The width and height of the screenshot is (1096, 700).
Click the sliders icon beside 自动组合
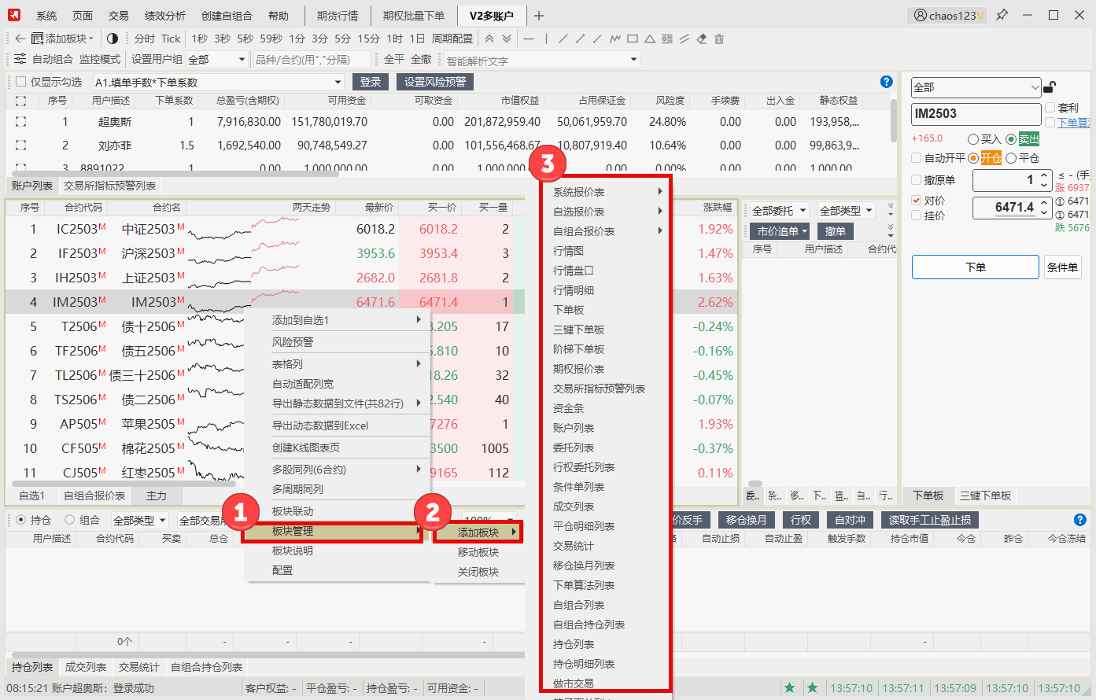pos(20,59)
